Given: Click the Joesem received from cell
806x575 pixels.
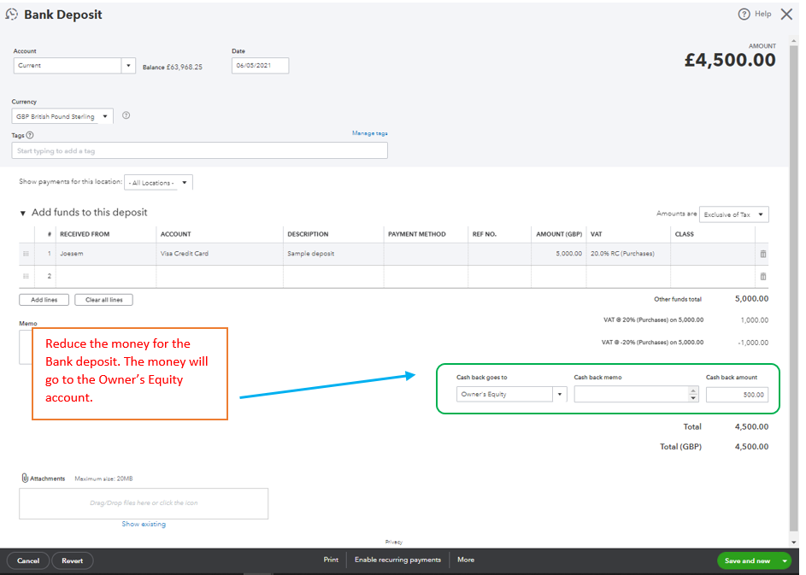Looking at the screenshot, I should click(105, 254).
